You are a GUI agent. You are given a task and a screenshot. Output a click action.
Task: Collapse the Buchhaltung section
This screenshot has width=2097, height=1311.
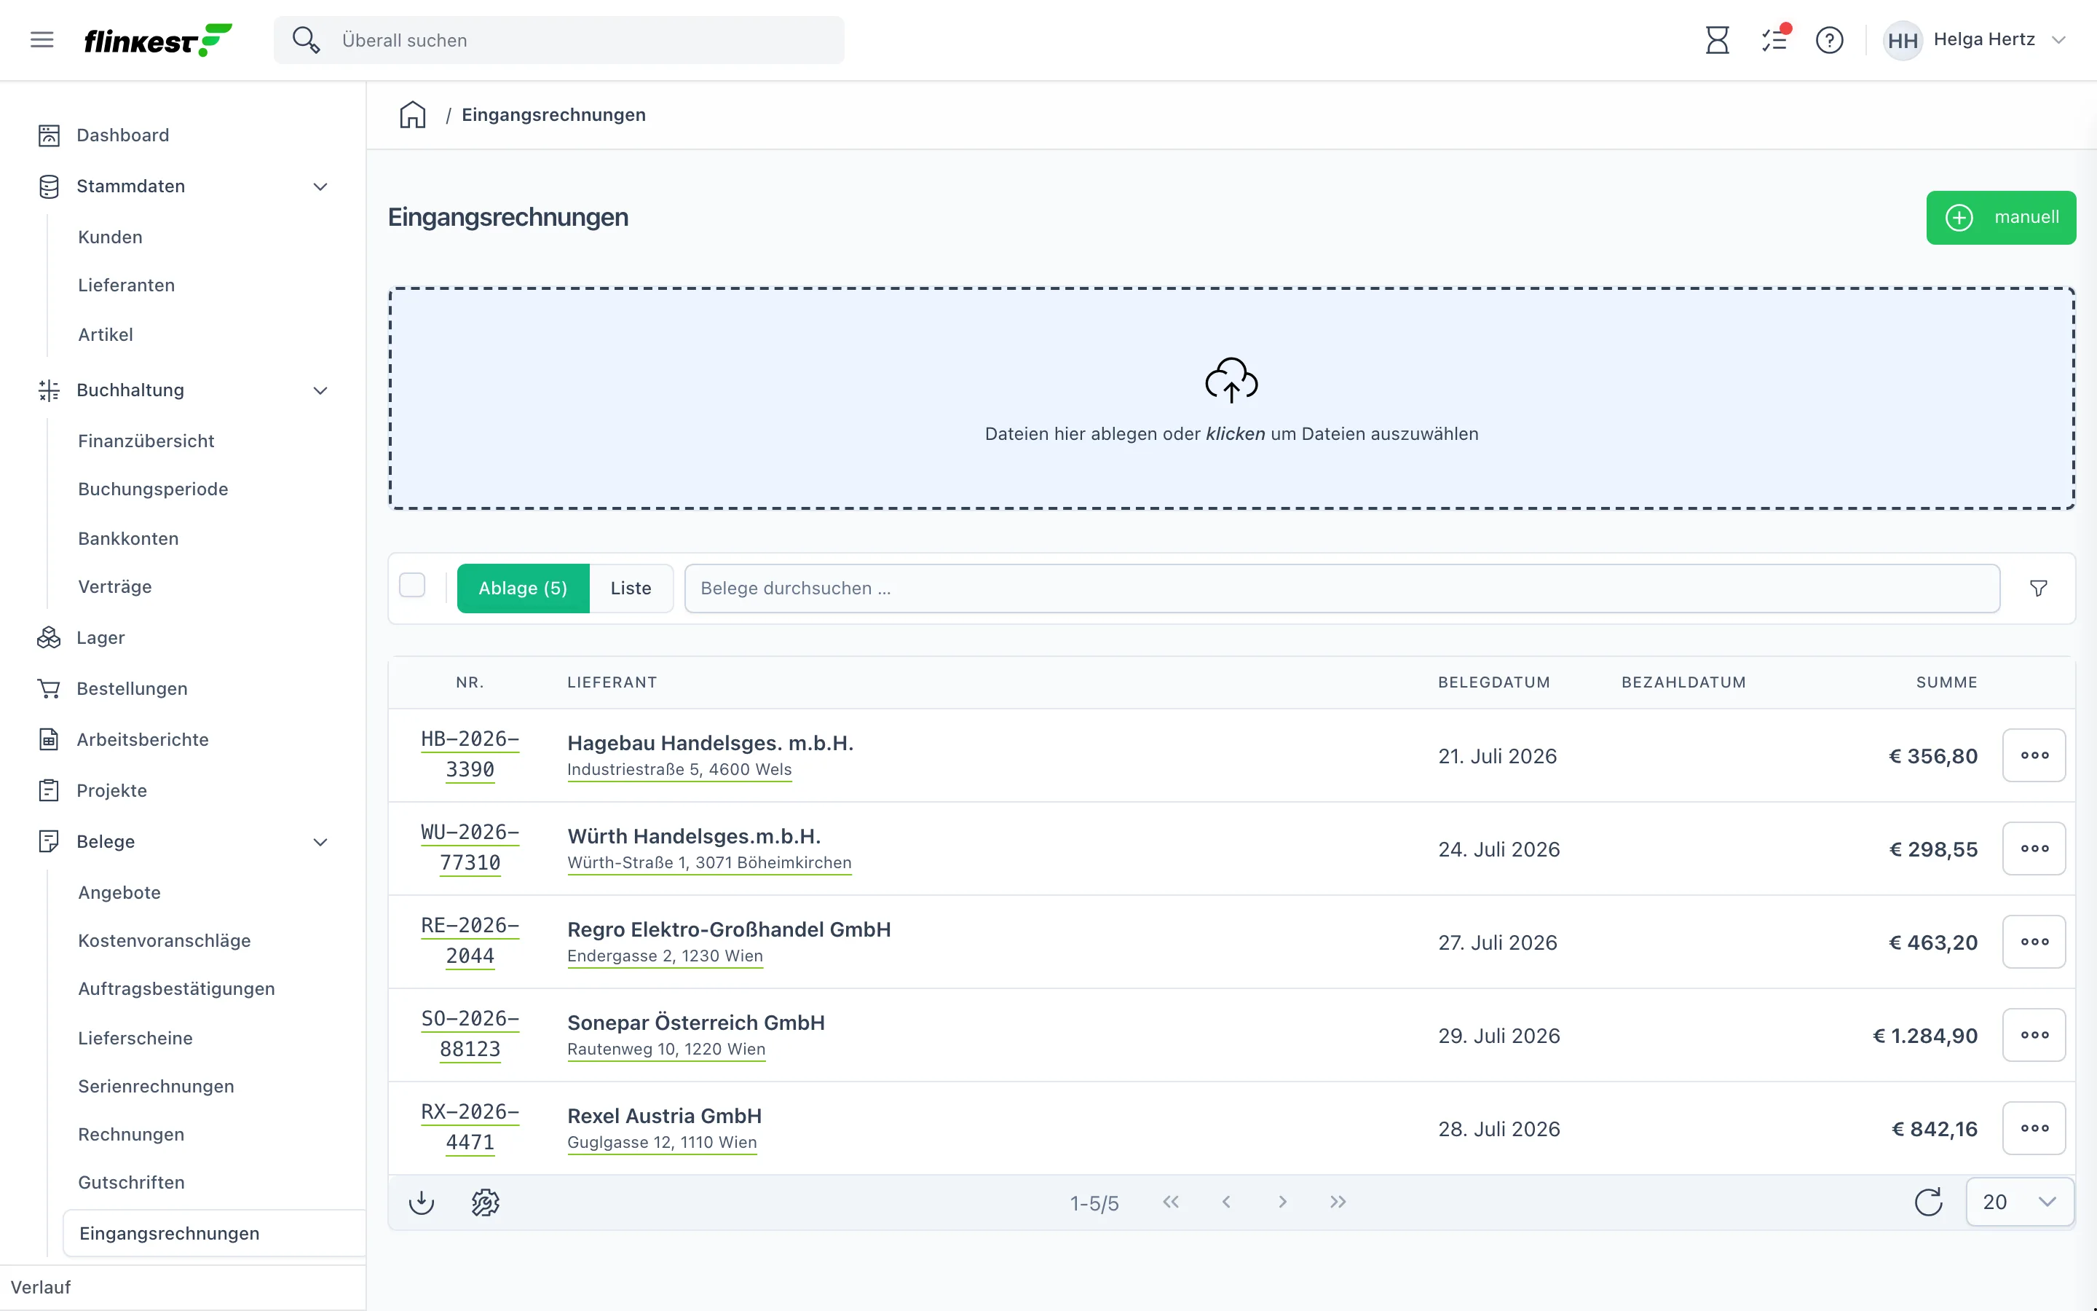[x=320, y=390]
